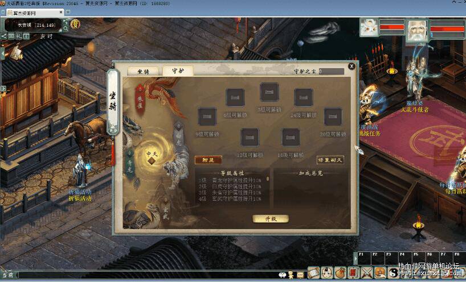466x282 pixels.
Task: Select the 守护 guardian tab
Action: point(178,70)
